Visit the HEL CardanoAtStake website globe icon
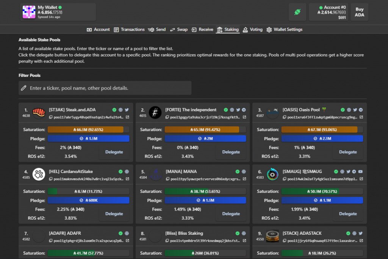The image size is (388, 259). [127, 172]
